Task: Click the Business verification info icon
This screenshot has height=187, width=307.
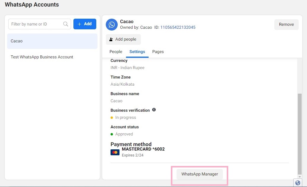Action: (154, 110)
